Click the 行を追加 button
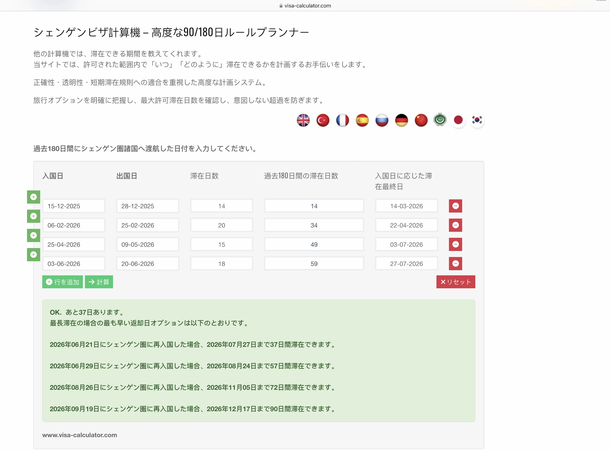This screenshot has width=610, height=451. (63, 282)
